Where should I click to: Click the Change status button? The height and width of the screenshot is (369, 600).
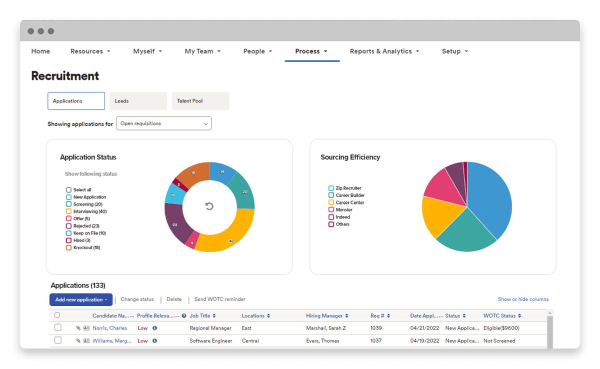137,299
